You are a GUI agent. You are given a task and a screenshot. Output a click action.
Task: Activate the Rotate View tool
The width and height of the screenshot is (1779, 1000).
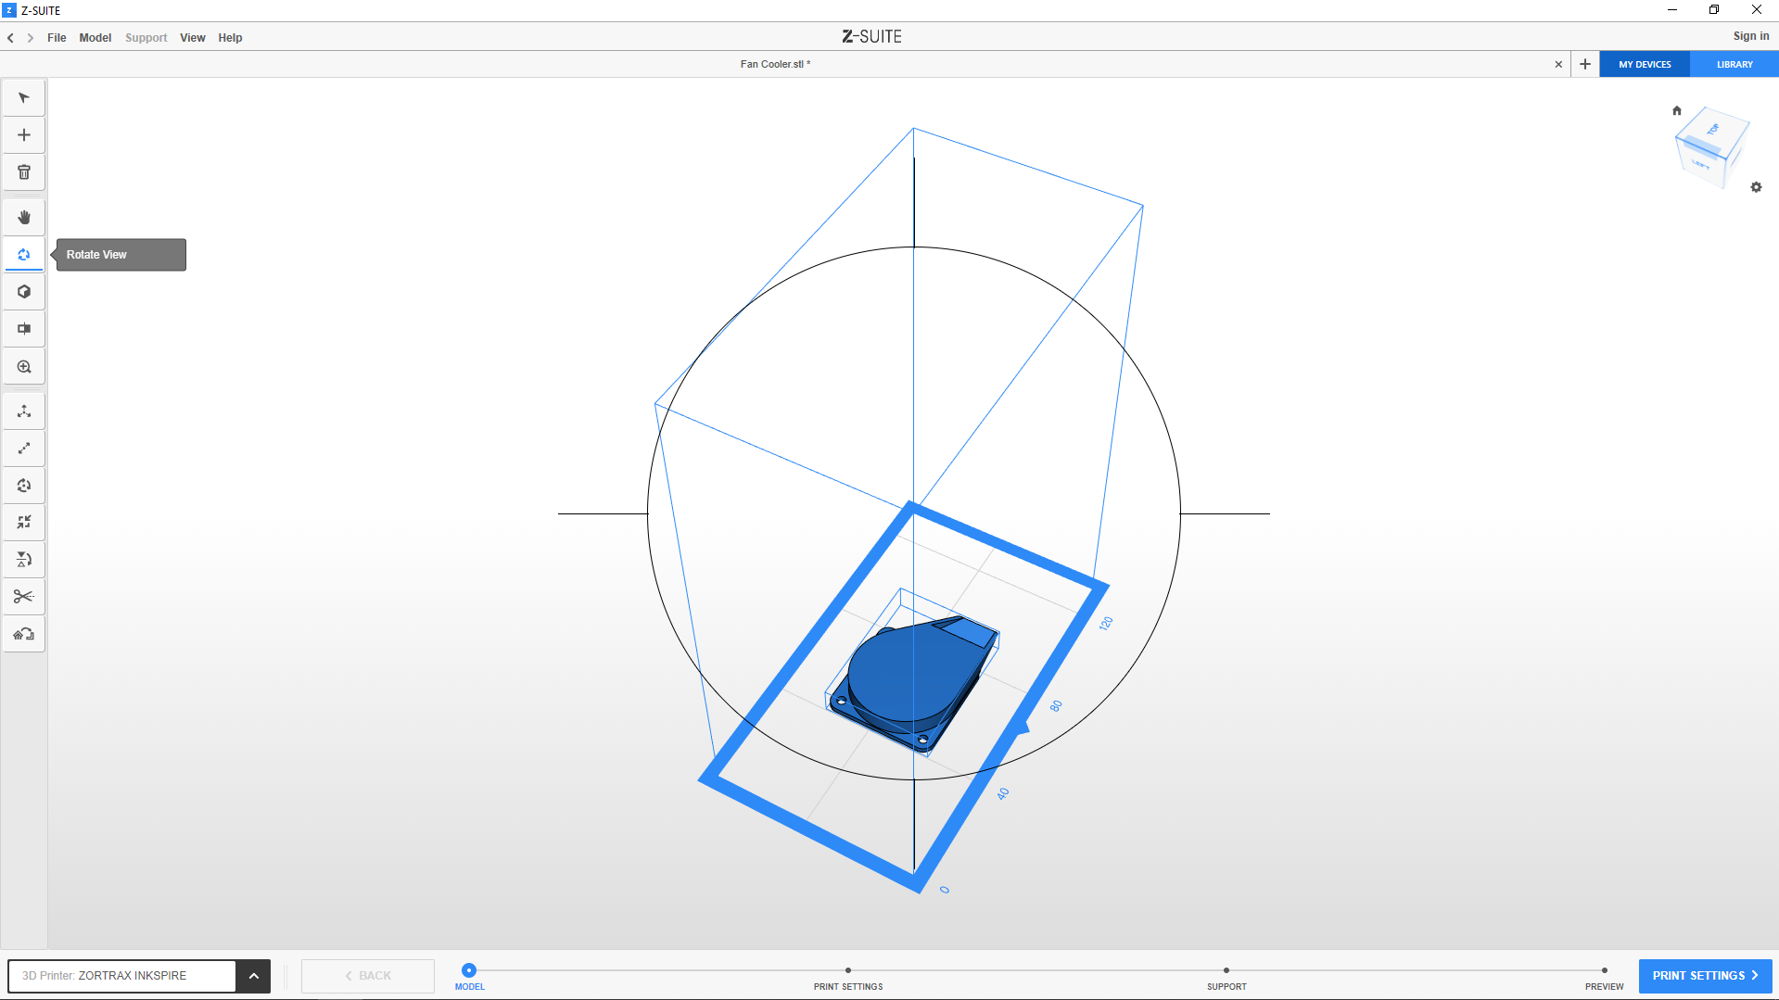click(x=24, y=255)
